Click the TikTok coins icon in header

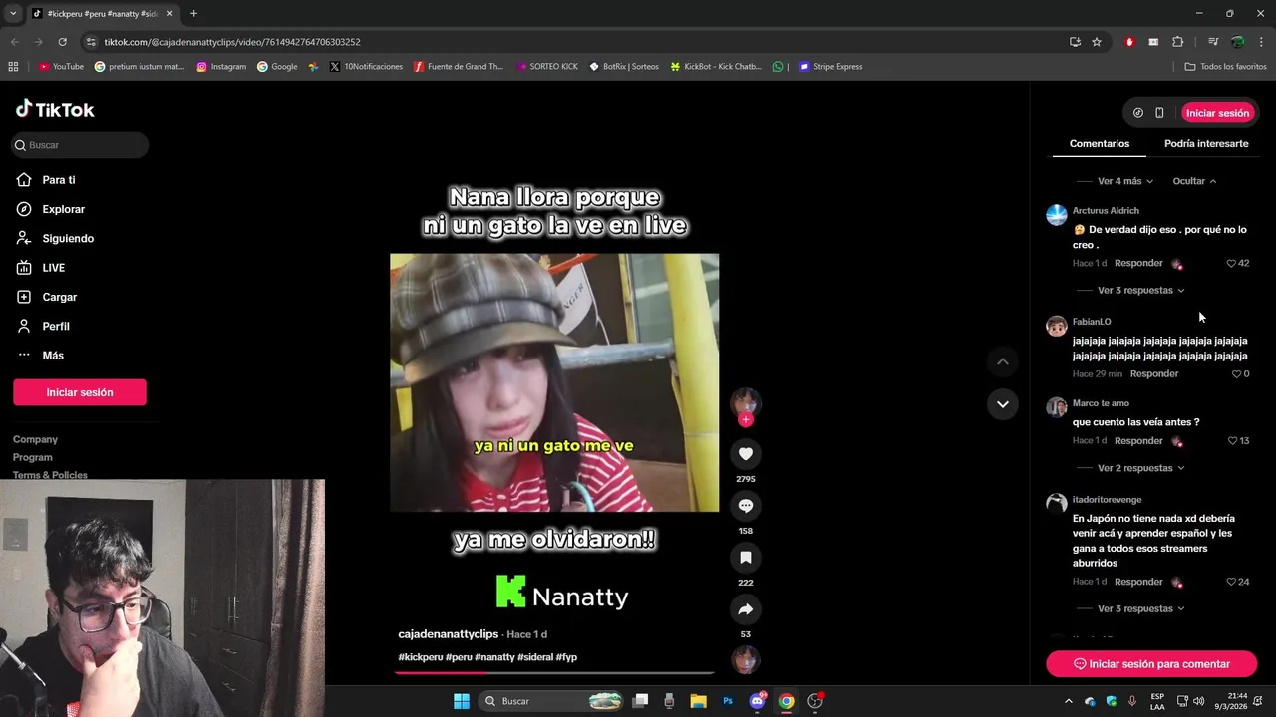coord(1138,113)
